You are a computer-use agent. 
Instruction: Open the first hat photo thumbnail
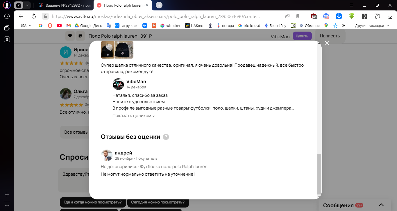click(x=107, y=50)
